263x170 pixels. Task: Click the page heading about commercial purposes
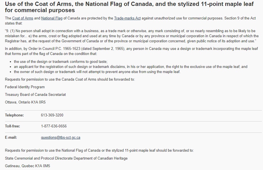point(129,7)
